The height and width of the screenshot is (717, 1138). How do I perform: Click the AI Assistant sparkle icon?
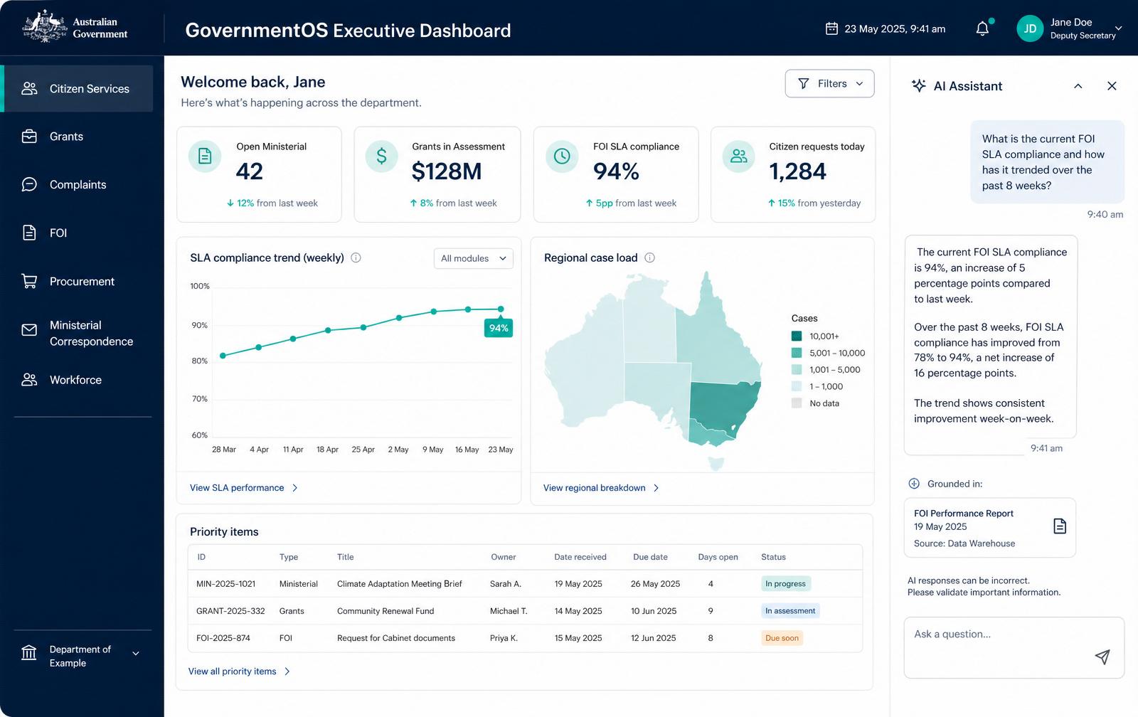(919, 85)
